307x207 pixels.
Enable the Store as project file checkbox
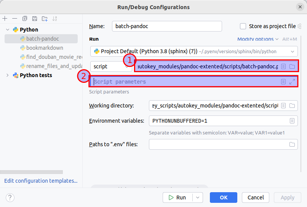(243, 26)
